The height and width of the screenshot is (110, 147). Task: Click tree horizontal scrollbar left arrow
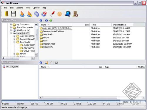tap(3, 58)
